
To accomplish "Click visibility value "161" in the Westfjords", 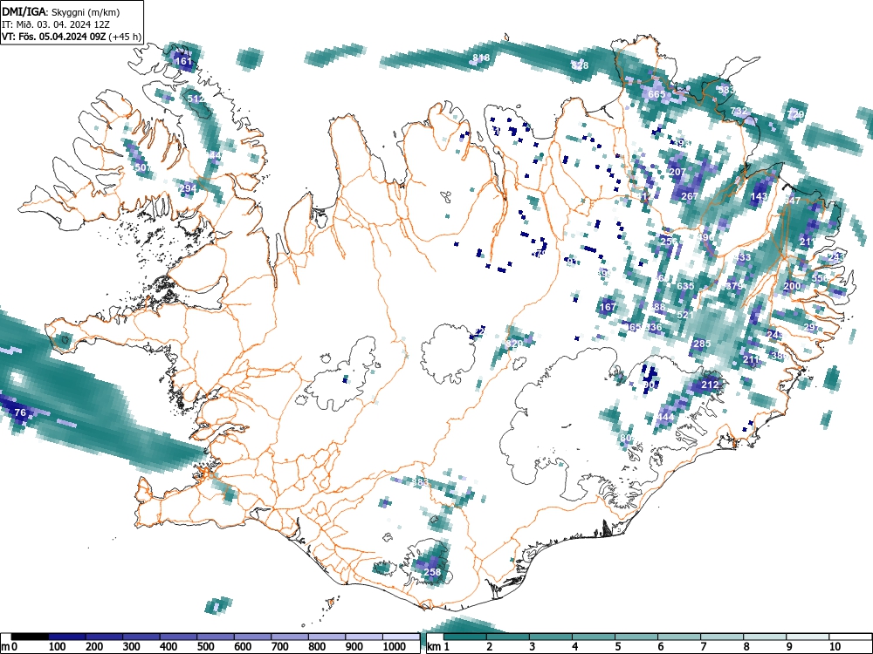I will [183, 61].
